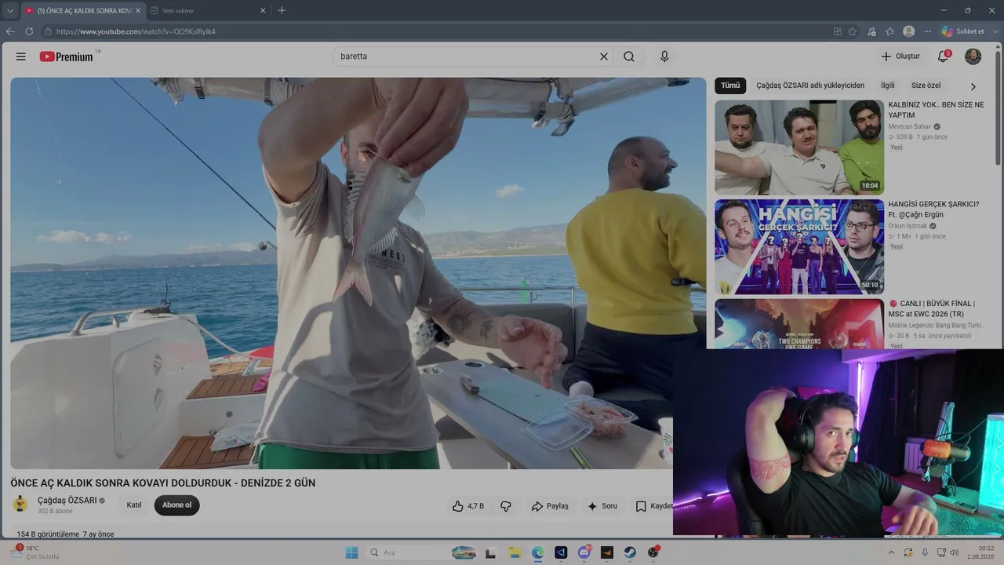The height and width of the screenshot is (565, 1004).
Task: Open Steam from the taskbar
Action: [630, 552]
